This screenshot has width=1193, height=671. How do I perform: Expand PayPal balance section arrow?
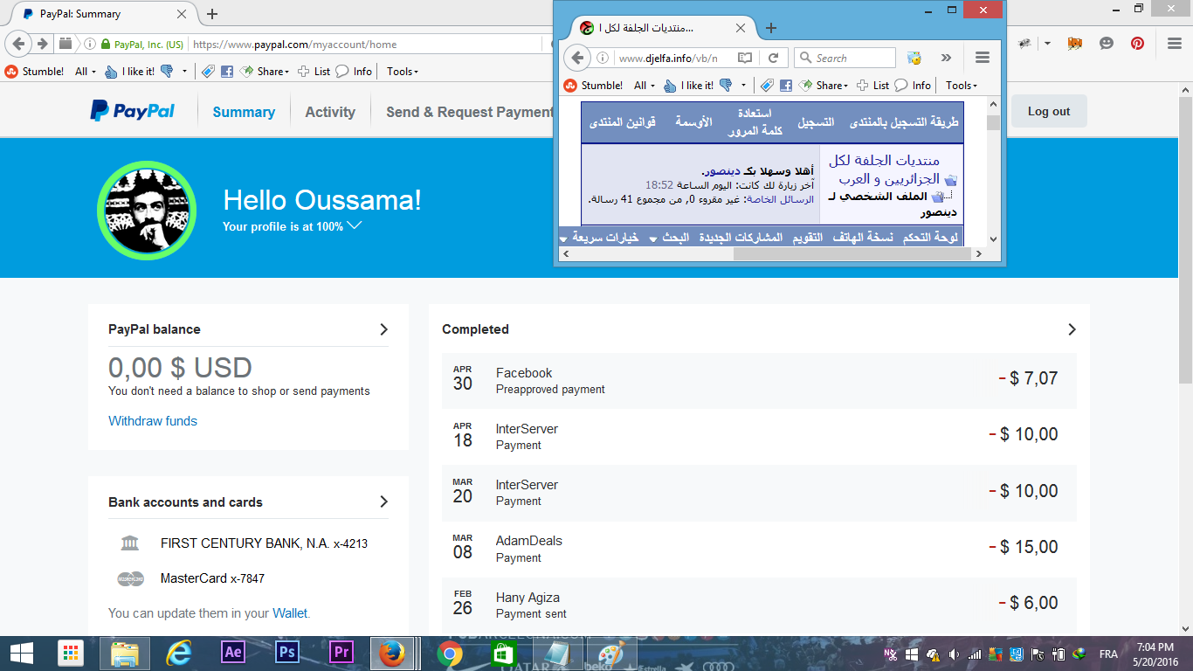point(383,329)
